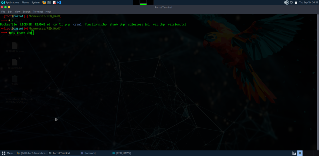Open the Terminal menu in menu bar
Image resolution: width=319 pixels, height=156 pixels.
tap(38, 12)
